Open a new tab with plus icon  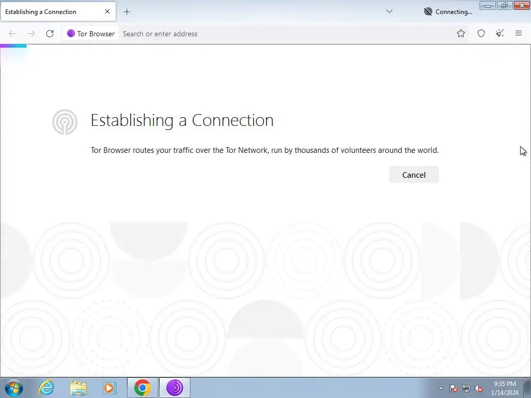click(127, 12)
